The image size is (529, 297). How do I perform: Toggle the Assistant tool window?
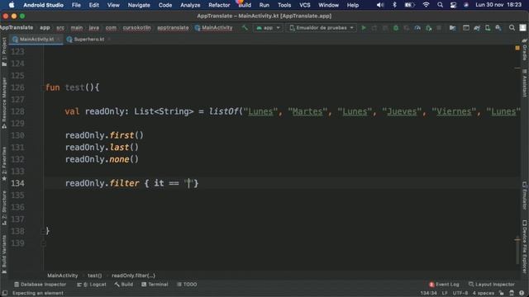click(525, 83)
